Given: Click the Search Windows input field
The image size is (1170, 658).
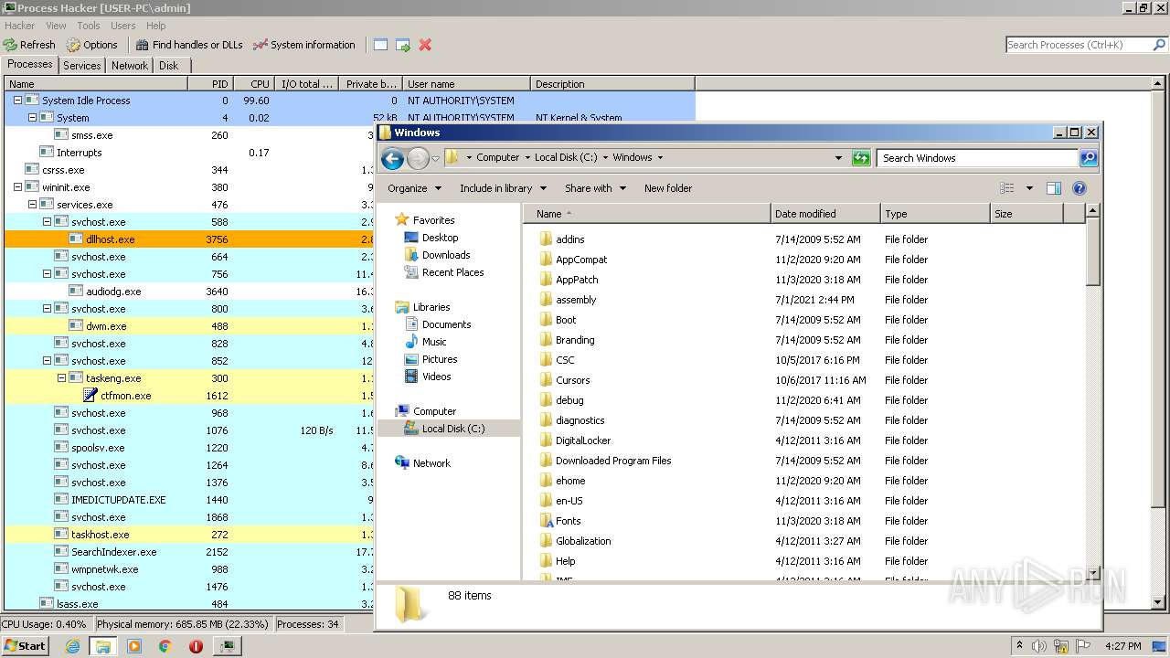Looking at the screenshot, I should pos(977,158).
